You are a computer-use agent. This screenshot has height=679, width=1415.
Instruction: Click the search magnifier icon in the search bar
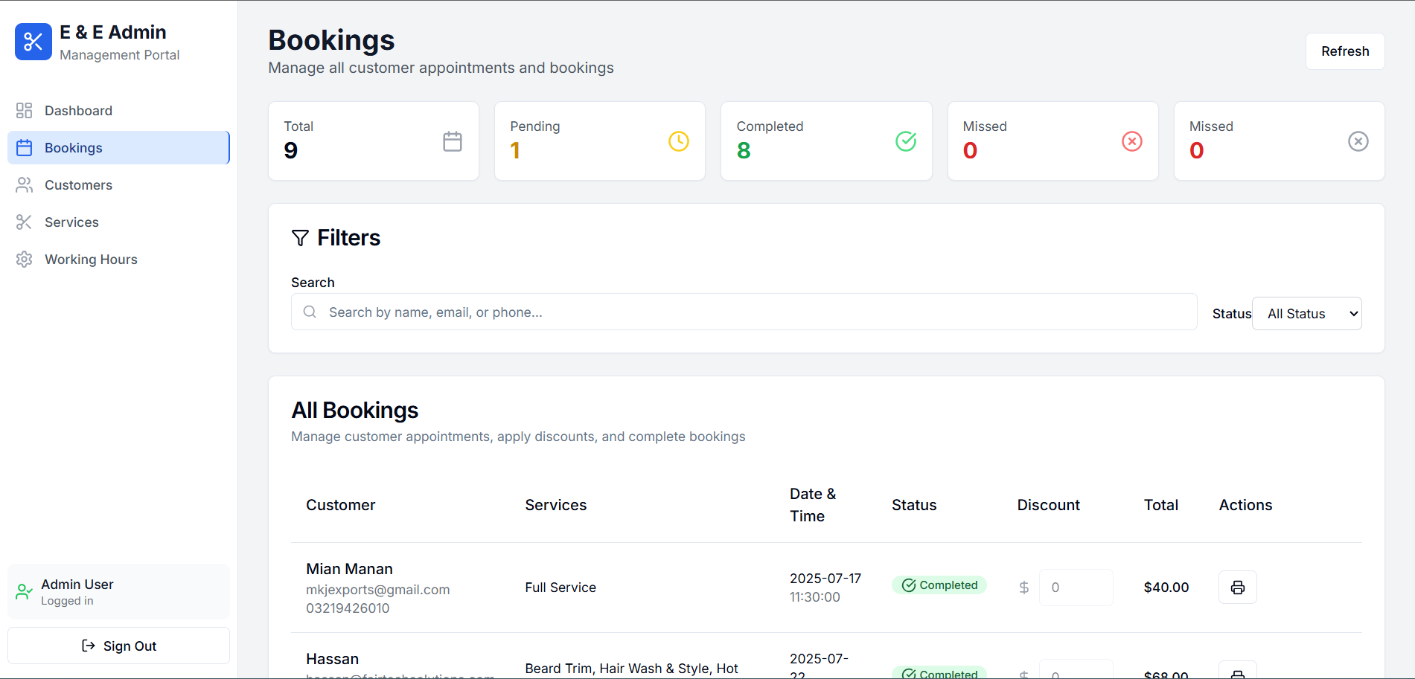coord(310,312)
